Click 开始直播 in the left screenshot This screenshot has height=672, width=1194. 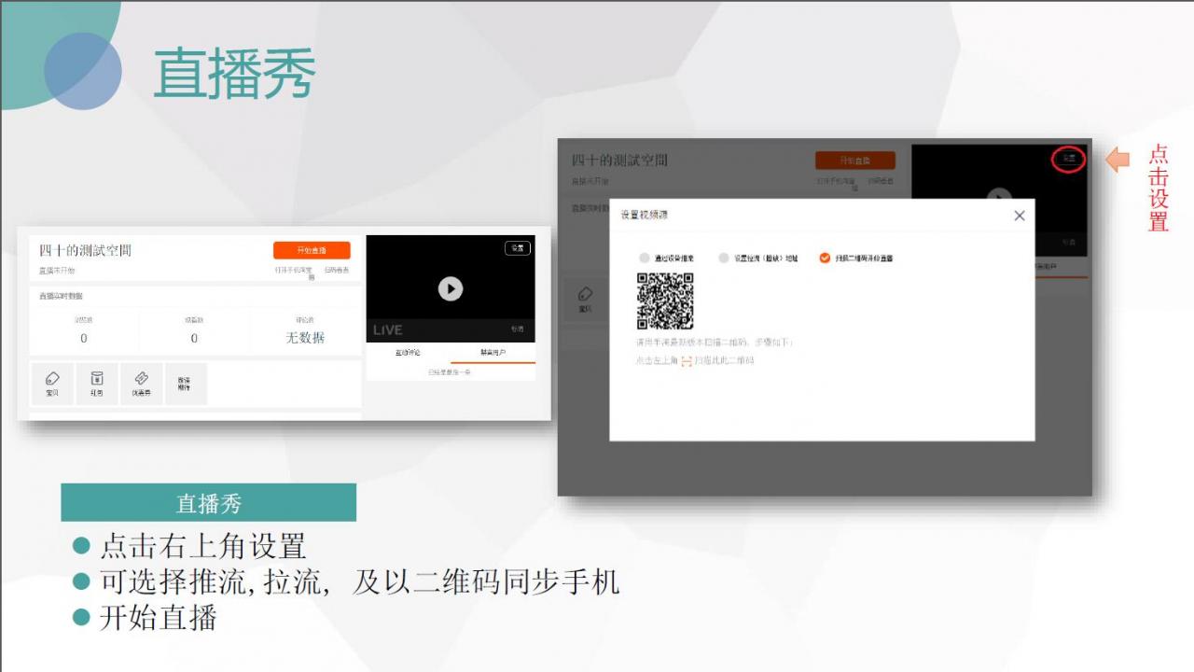[312, 250]
